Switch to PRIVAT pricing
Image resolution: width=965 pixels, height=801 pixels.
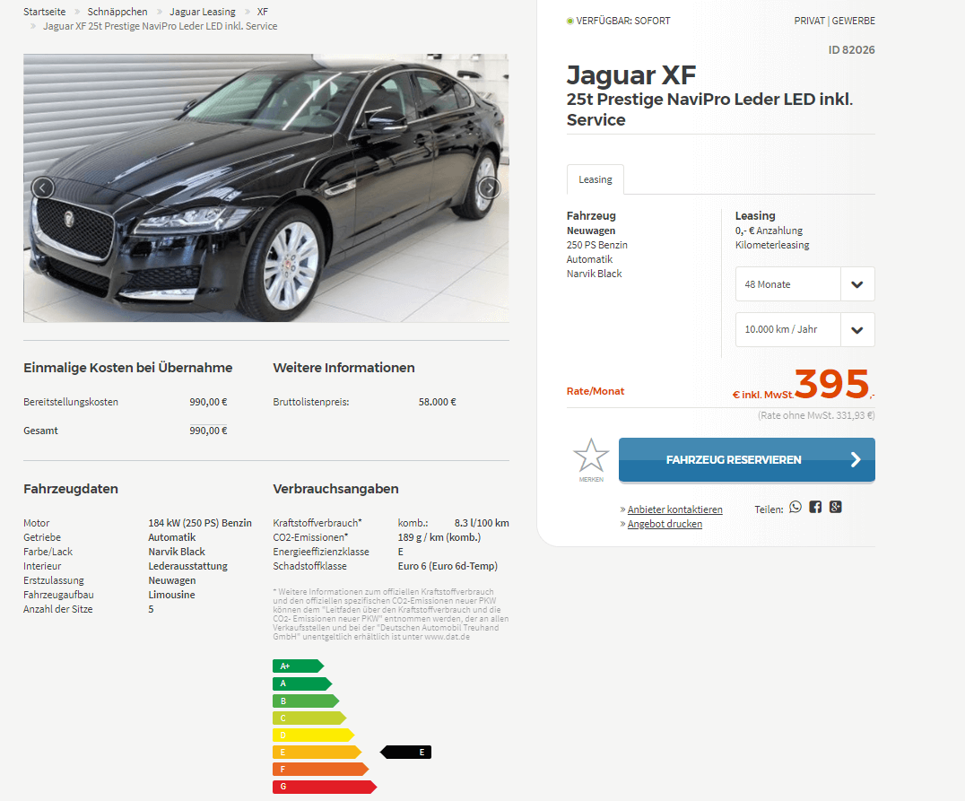click(x=809, y=21)
